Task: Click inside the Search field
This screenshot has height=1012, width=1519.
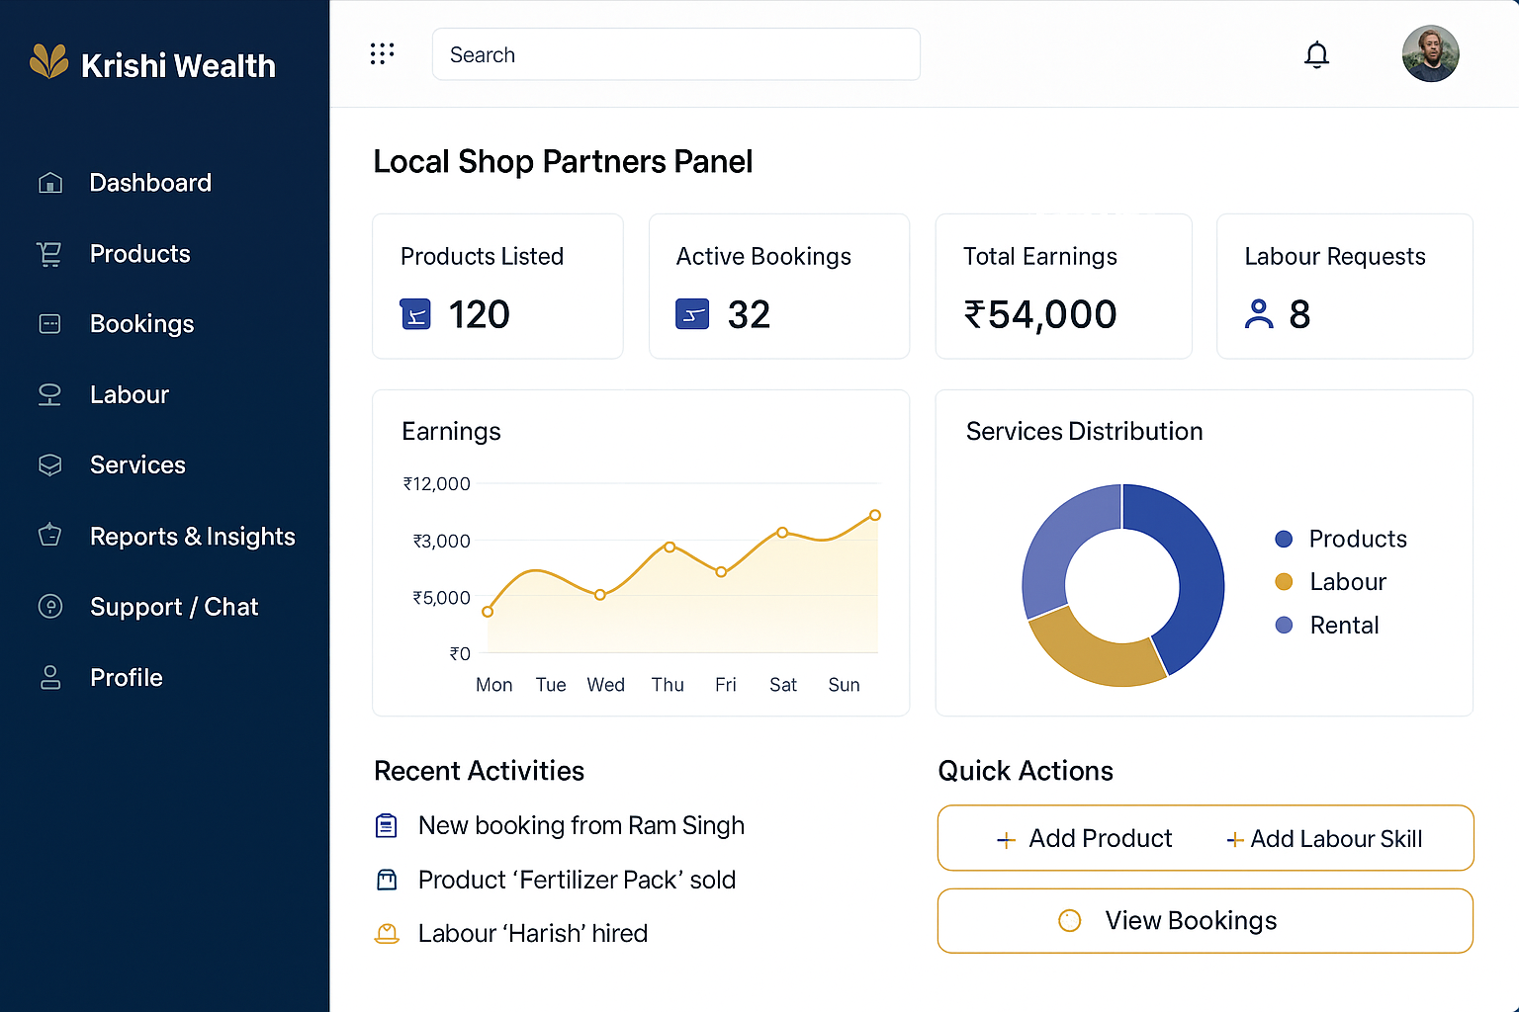Action: click(x=675, y=54)
